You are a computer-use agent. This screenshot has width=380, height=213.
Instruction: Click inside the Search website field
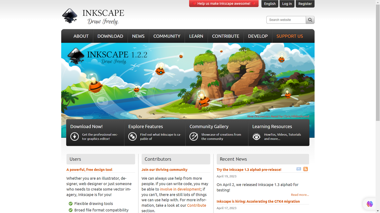286,20
